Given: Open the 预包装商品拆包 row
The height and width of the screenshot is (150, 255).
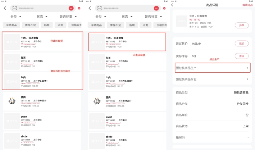Looking at the screenshot, I should 212,79.
